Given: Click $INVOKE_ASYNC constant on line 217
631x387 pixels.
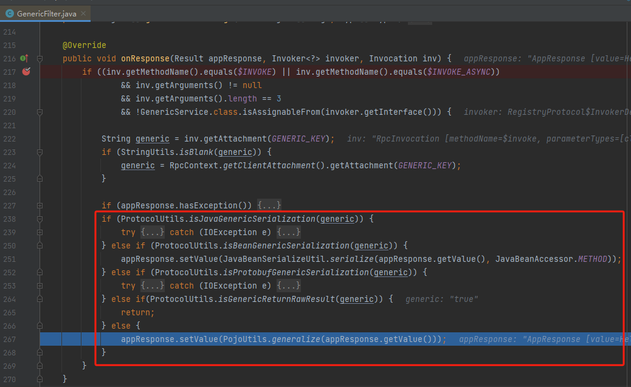Looking at the screenshot, I should 459,72.
